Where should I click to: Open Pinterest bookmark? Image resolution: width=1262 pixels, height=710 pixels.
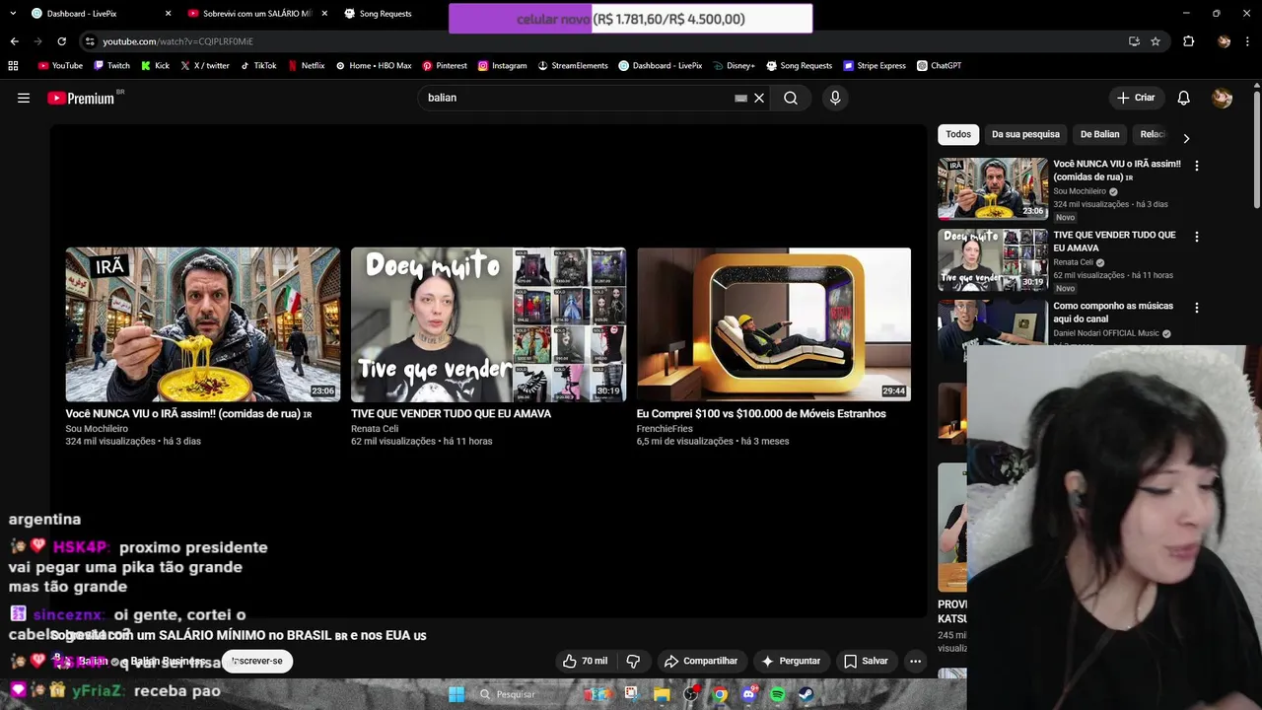(445, 66)
